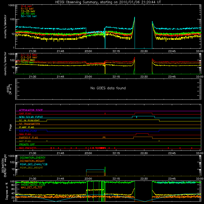
Task: Click the FLARE_FLAG label
Action: 27,127
